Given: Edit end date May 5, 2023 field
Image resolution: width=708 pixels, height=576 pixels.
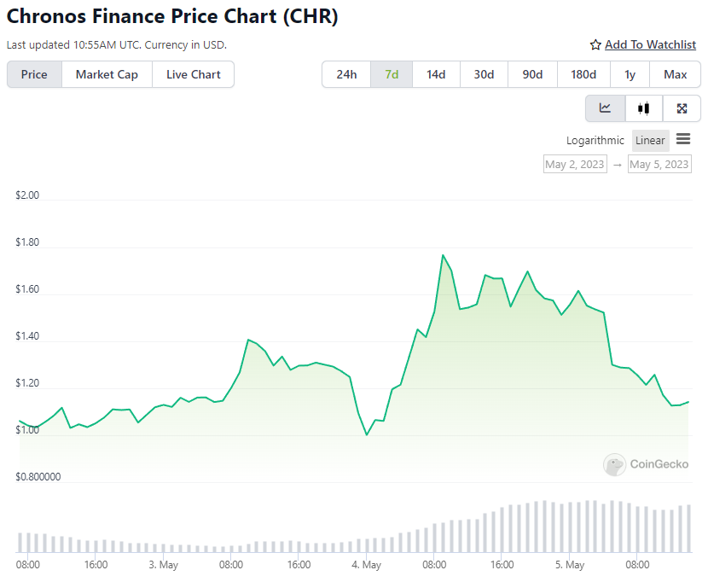Looking at the screenshot, I should [659, 164].
